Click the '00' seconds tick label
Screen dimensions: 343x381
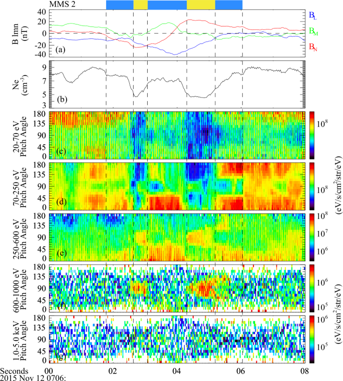pos(49,371)
